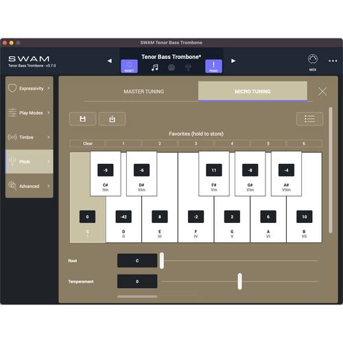The image size is (343, 343).
Task: Go to the next preset with the right arrow
Action: coord(233,61)
